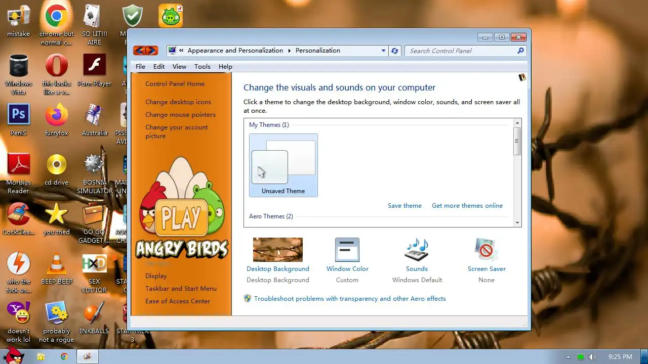The height and width of the screenshot is (364, 648).
Task: Open the volume speaker tray icon
Action: click(592, 357)
